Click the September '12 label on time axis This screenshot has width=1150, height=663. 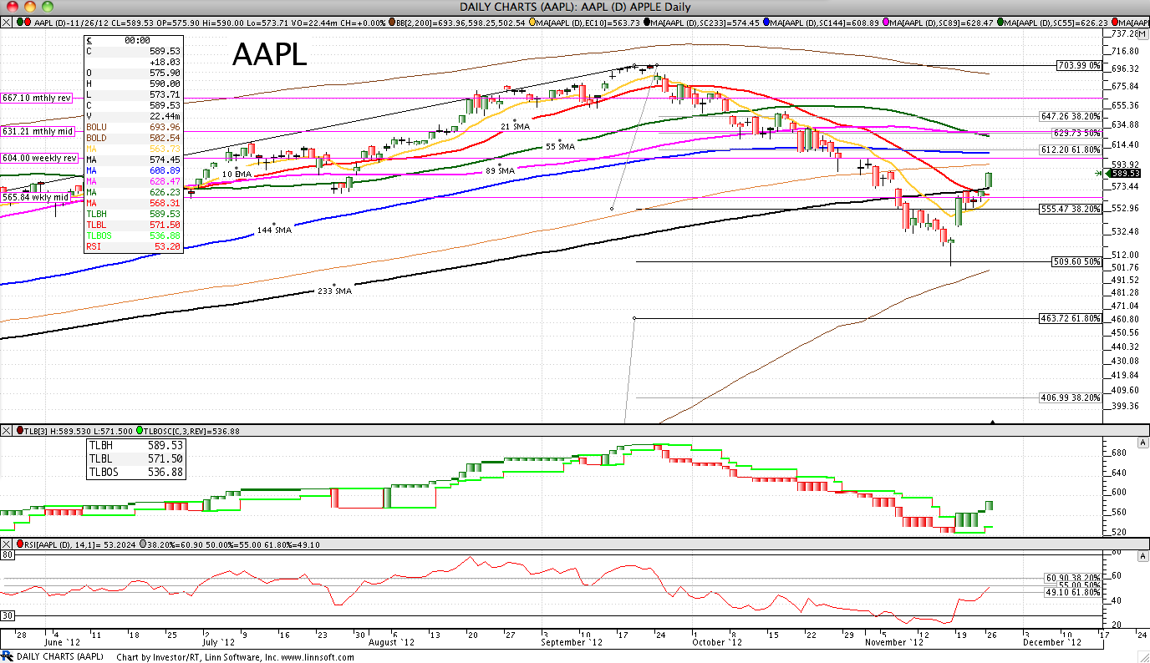point(572,642)
